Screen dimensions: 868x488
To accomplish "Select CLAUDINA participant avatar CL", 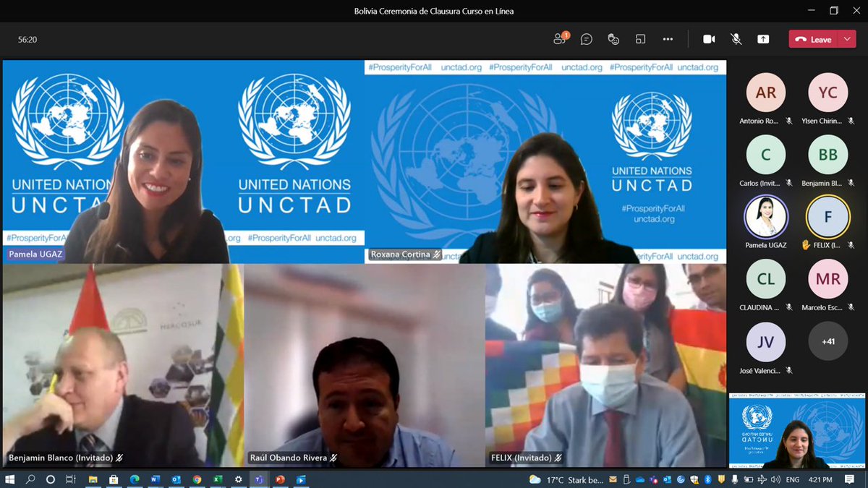I will [766, 279].
